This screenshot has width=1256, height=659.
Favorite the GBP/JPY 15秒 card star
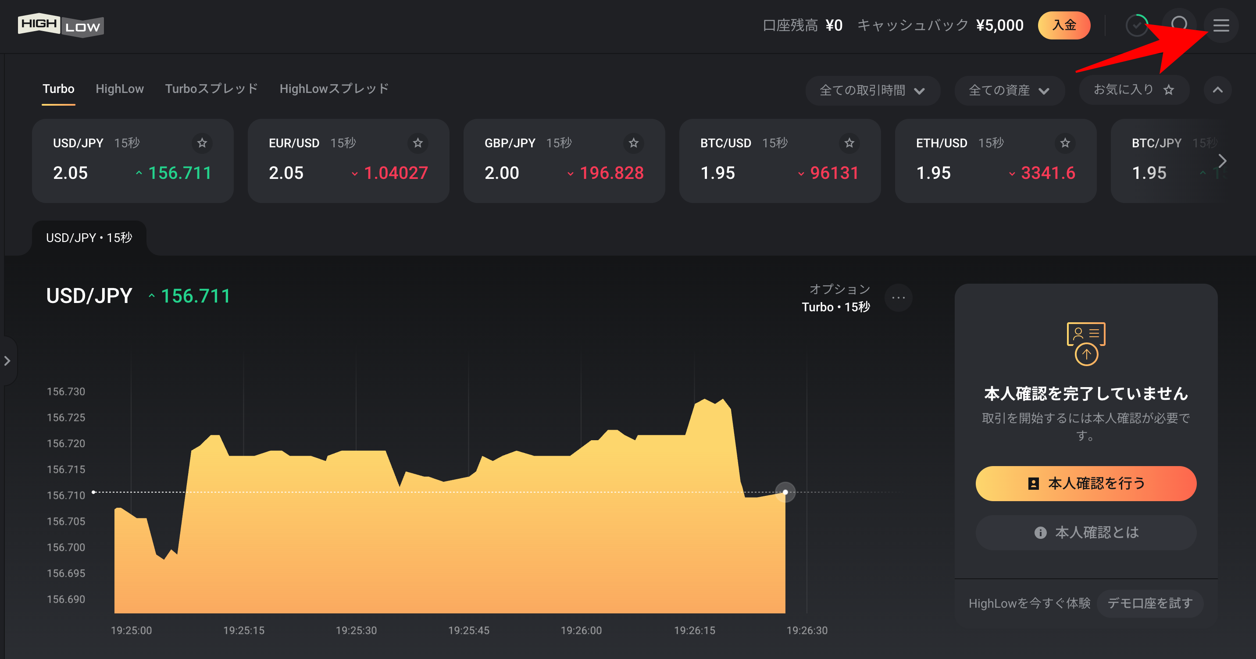pyautogui.click(x=633, y=143)
